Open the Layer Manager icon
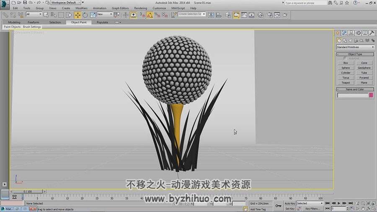 click(228, 15)
